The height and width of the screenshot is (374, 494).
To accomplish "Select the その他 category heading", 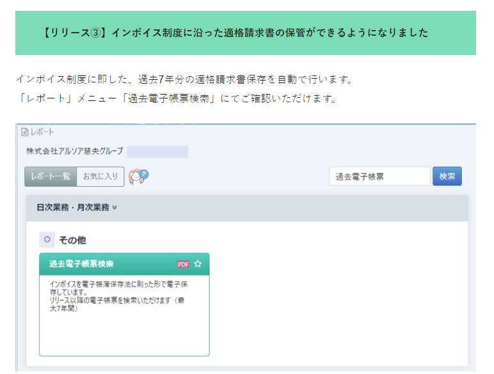I will [72, 240].
